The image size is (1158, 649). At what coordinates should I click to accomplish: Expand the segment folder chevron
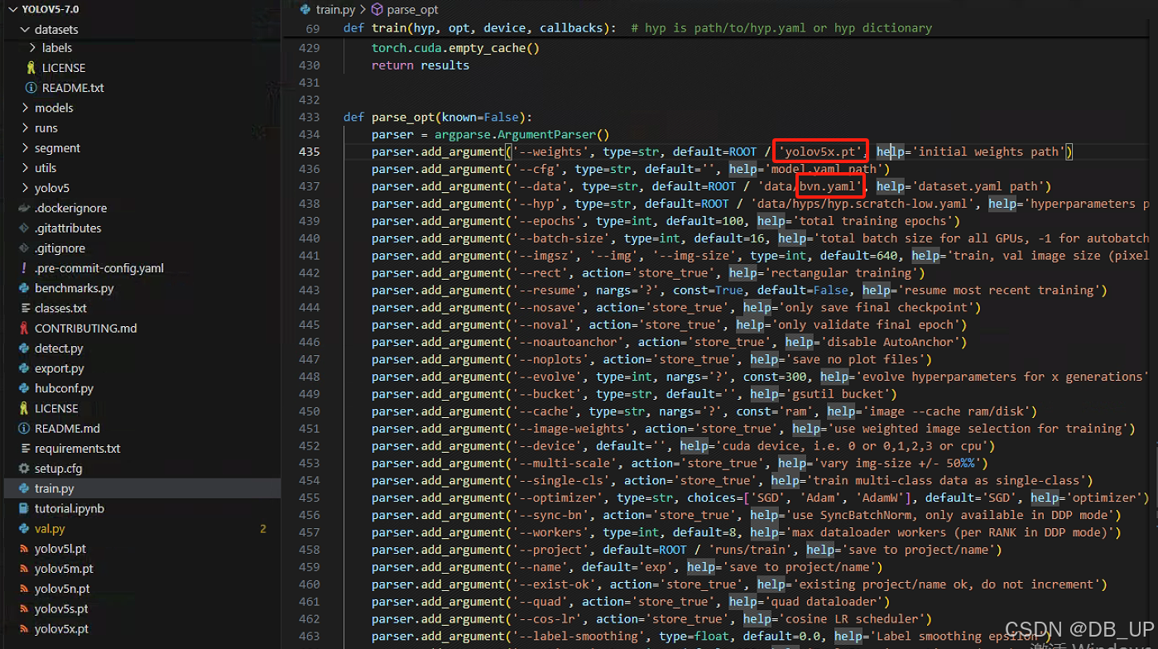point(24,148)
